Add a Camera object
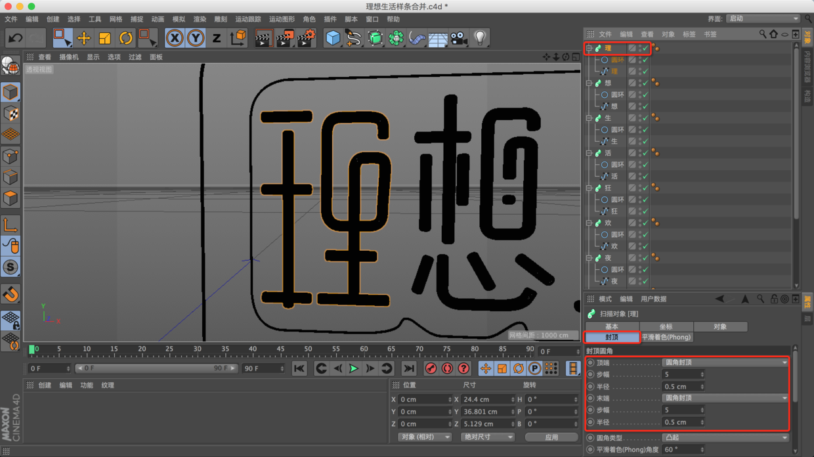Screen dimensions: 814x457 (x=459, y=38)
